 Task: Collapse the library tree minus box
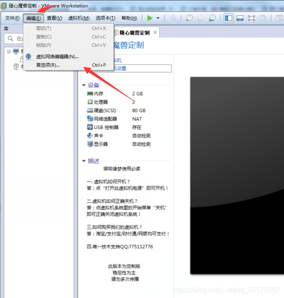9,52
